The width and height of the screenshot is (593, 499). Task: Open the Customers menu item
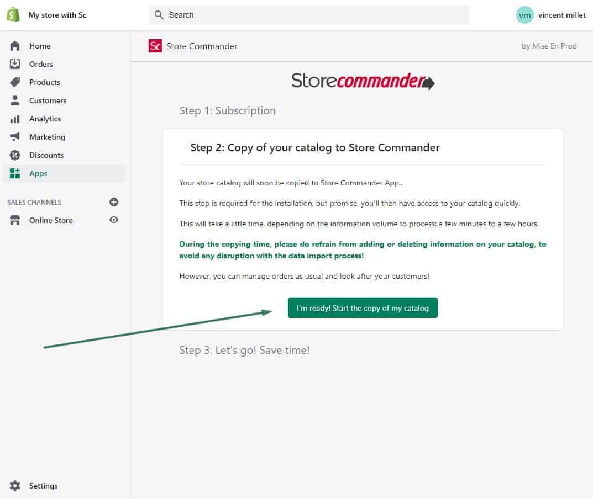click(x=64, y=100)
